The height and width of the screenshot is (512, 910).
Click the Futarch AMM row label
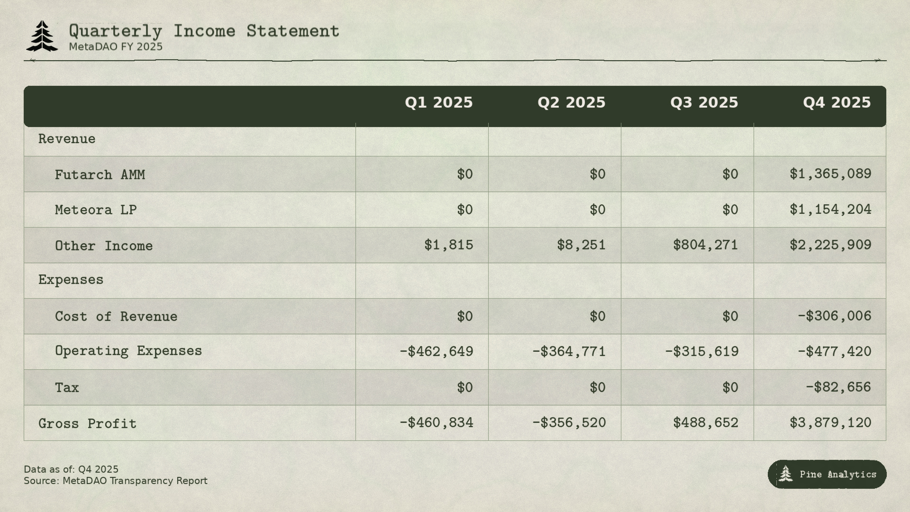[x=100, y=174]
